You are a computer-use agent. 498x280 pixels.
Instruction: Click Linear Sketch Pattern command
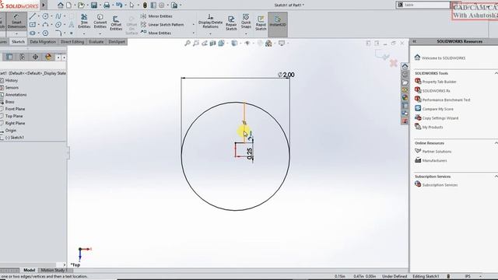[x=163, y=24]
